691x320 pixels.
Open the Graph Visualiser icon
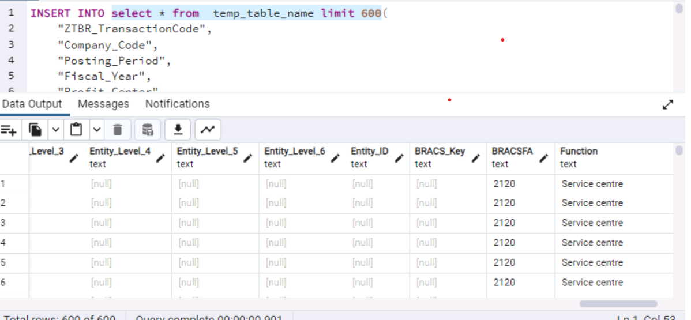pyautogui.click(x=208, y=130)
